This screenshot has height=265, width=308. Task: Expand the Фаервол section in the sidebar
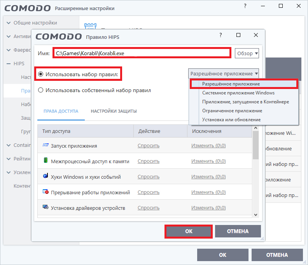point(9,50)
